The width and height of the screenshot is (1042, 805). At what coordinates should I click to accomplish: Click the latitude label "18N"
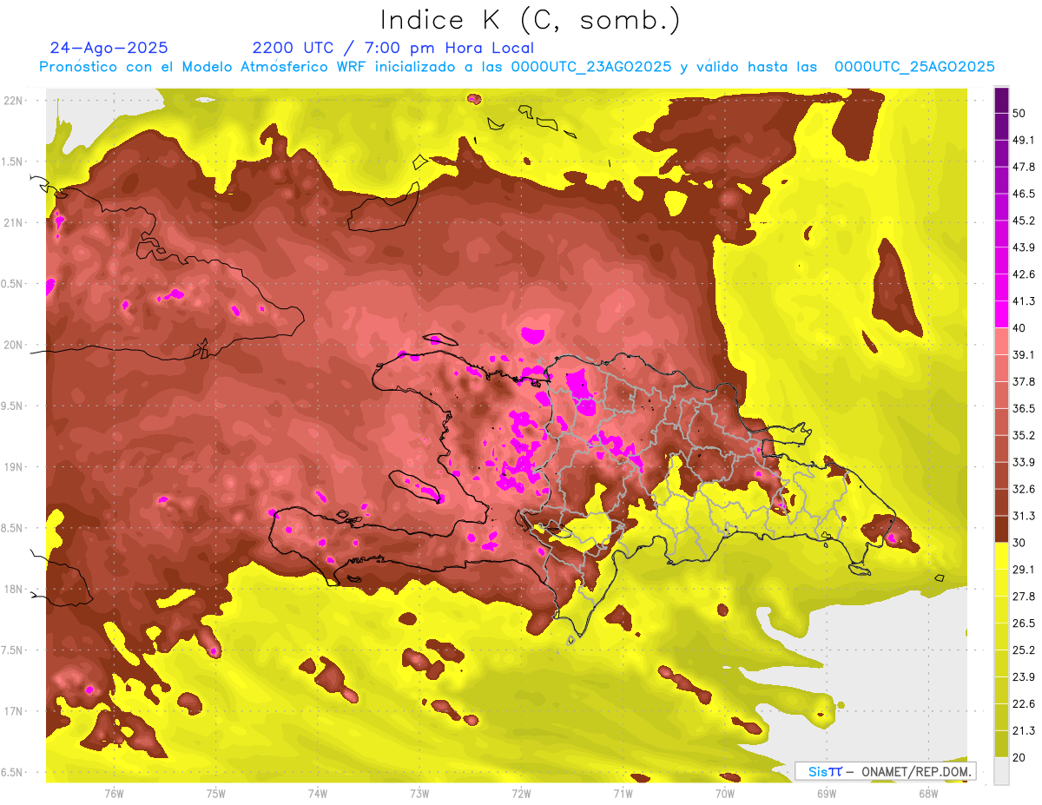[13, 590]
